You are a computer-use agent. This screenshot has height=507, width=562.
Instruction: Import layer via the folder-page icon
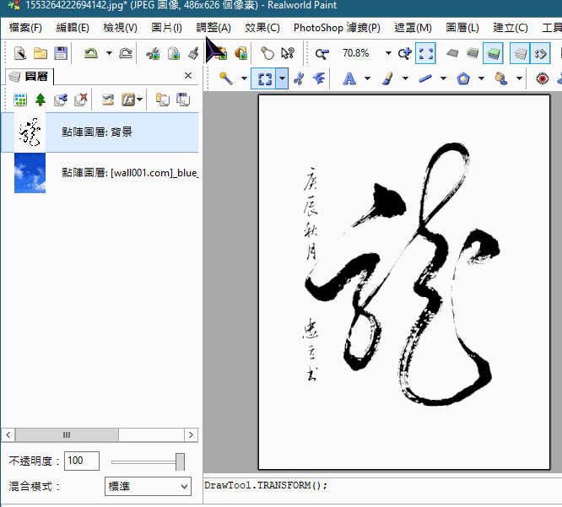pos(163,100)
